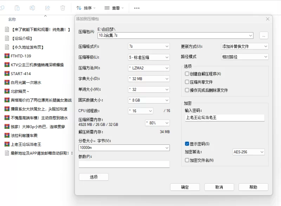
Task: Click the Share icon in Explorer toolbar
Action: click(47, 8)
